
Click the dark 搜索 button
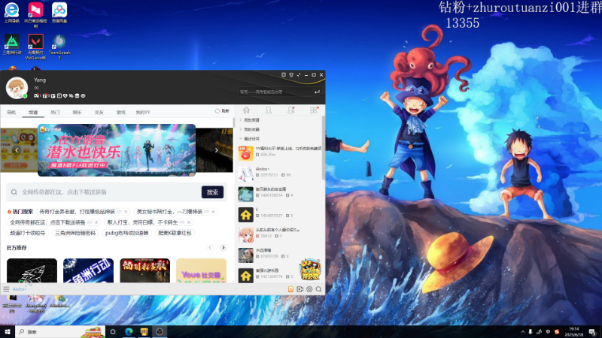(x=212, y=192)
